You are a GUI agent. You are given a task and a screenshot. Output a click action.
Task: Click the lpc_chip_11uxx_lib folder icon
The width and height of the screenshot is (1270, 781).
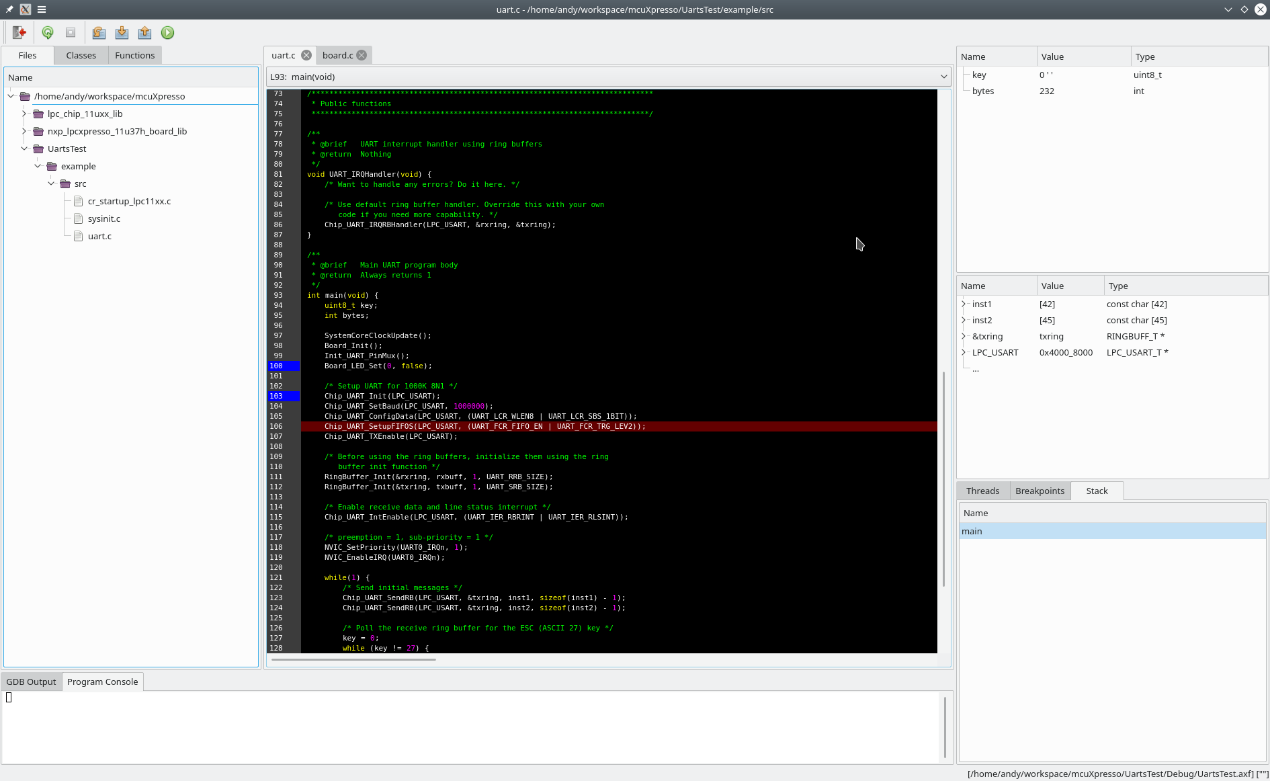[x=38, y=114]
